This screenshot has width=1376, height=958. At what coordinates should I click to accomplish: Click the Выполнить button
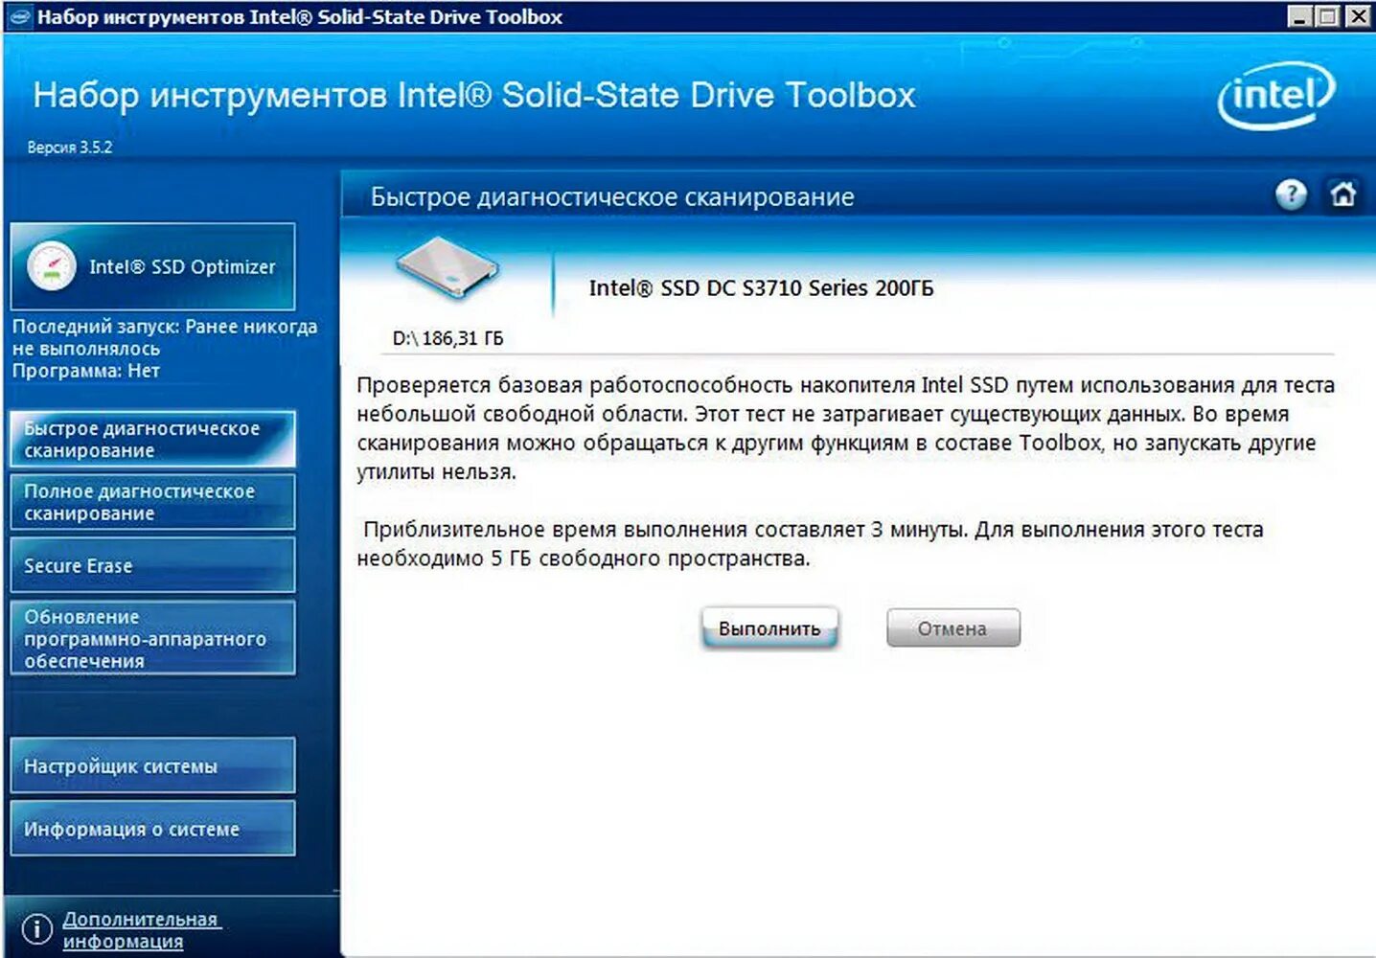pos(769,628)
